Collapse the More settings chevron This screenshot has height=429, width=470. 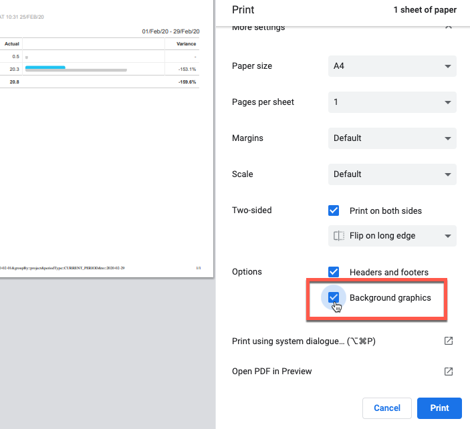(x=448, y=27)
